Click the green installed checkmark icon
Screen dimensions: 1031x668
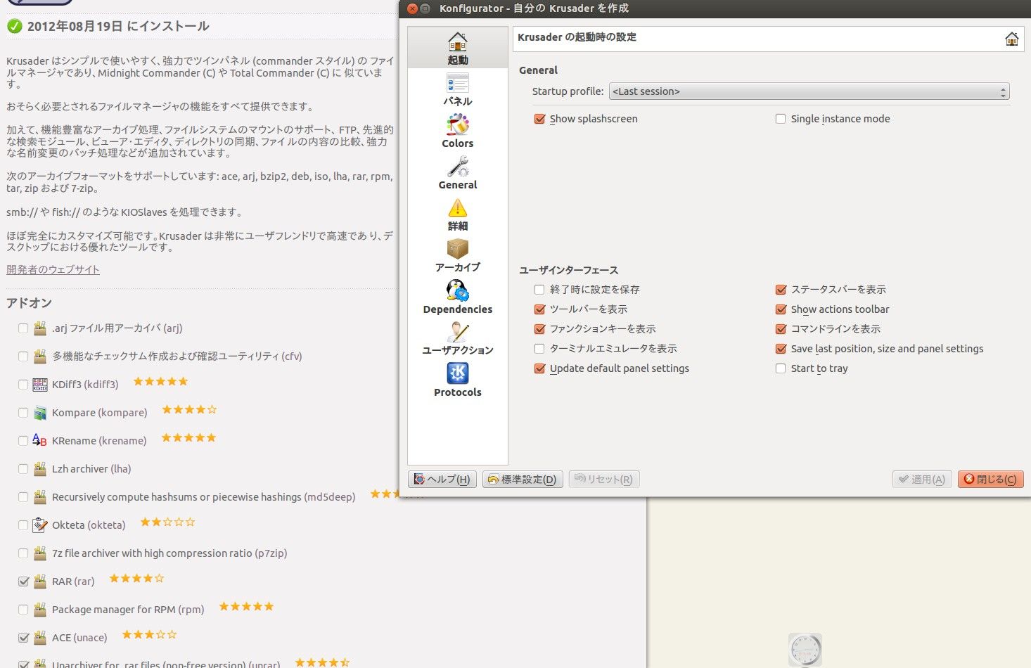pyautogui.click(x=14, y=26)
